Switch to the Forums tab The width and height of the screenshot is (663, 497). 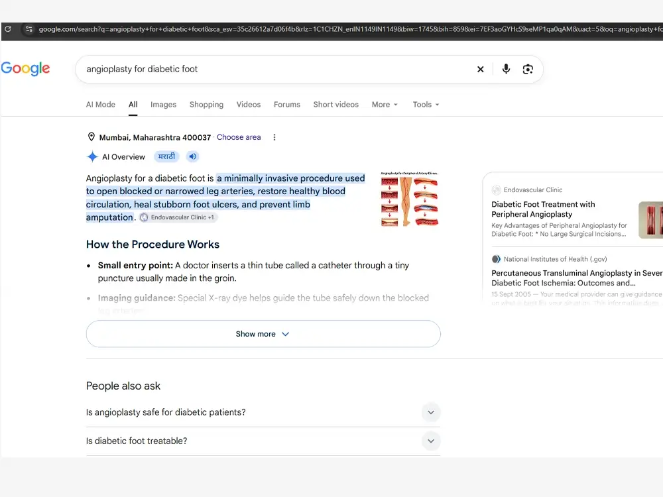[286, 105]
